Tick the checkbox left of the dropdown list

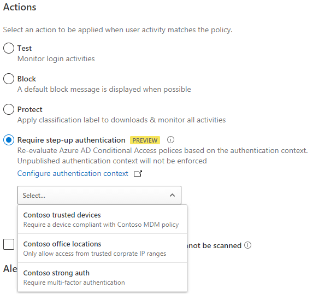(x=9, y=244)
